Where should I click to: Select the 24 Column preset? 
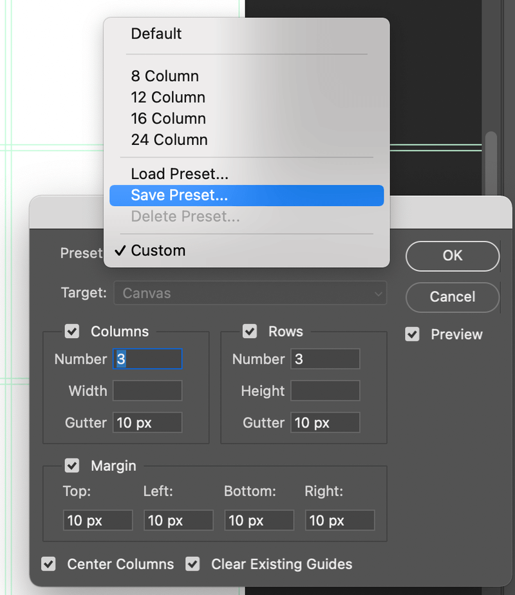[169, 140]
